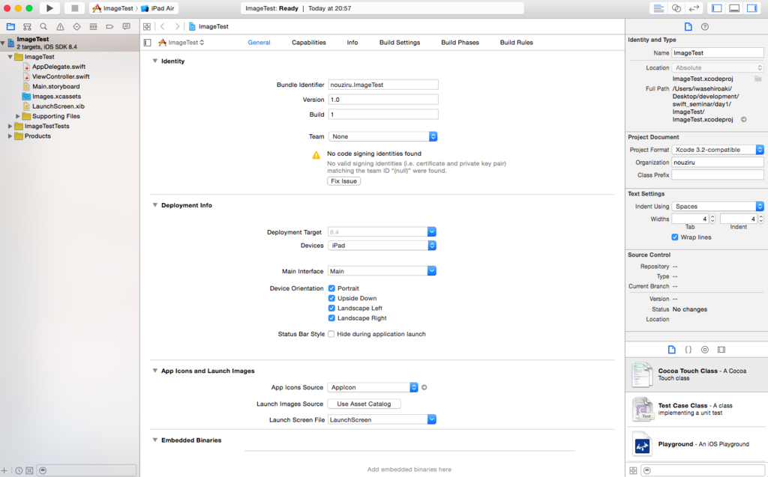Show the Project navigator
Image resolution: width=768 pixels, height=477 pixels.
(10, 26)
